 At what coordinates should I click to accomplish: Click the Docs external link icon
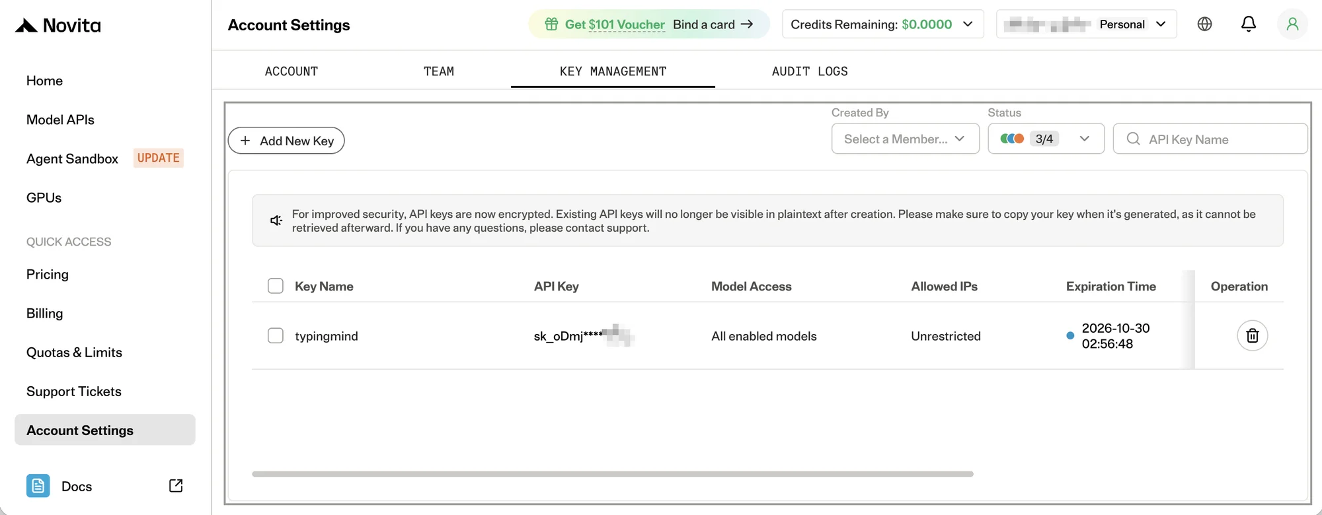point(176,486)
